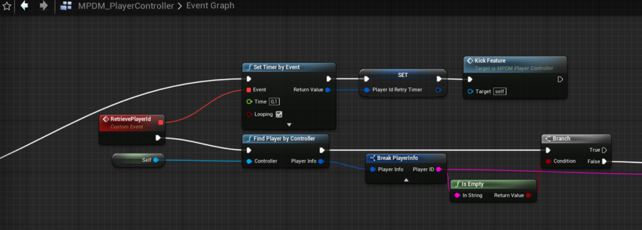
Task: Click the Branch Condition pin
Action: point(548,161)
